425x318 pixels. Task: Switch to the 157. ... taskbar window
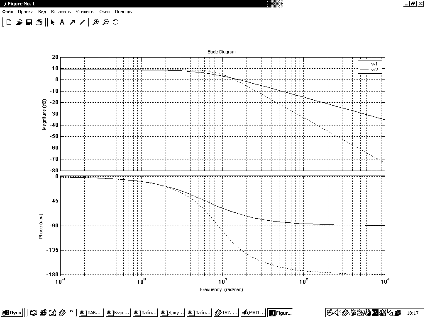[226, 313]
